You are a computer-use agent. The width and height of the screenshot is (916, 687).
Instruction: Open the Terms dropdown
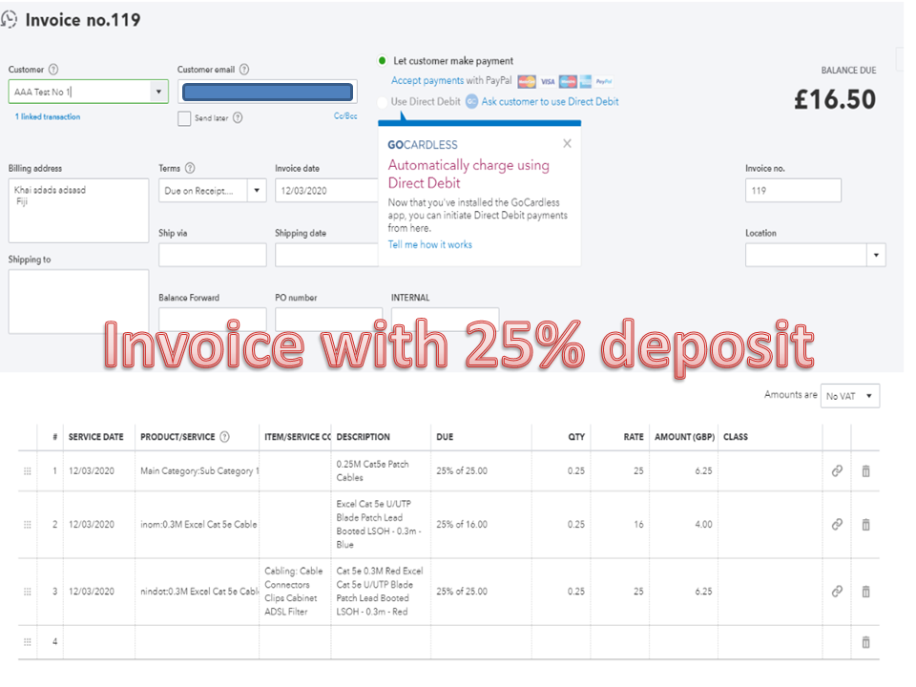click(x=257, y=191)
